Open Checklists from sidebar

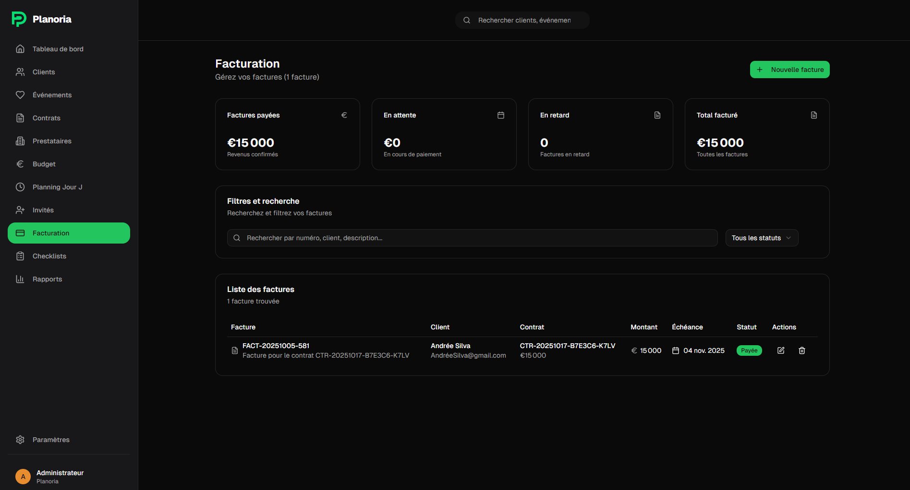pos(69,256)
